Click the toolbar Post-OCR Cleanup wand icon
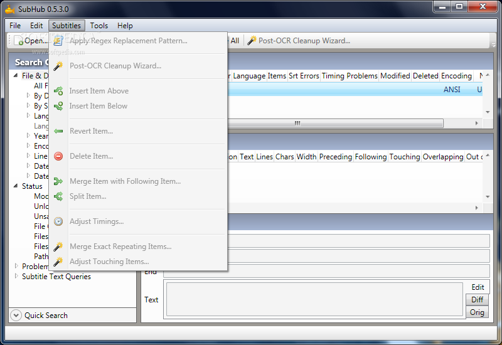 252,40
